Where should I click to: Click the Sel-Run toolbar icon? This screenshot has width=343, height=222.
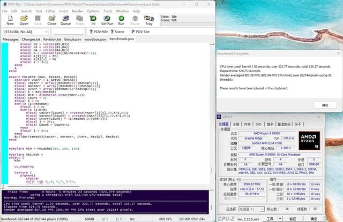(107, 20)
